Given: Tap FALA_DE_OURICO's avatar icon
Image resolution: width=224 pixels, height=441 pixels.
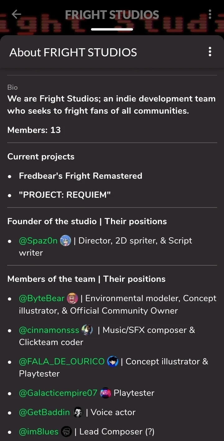Looking at the screenshot, I should (x=113, y=362).
